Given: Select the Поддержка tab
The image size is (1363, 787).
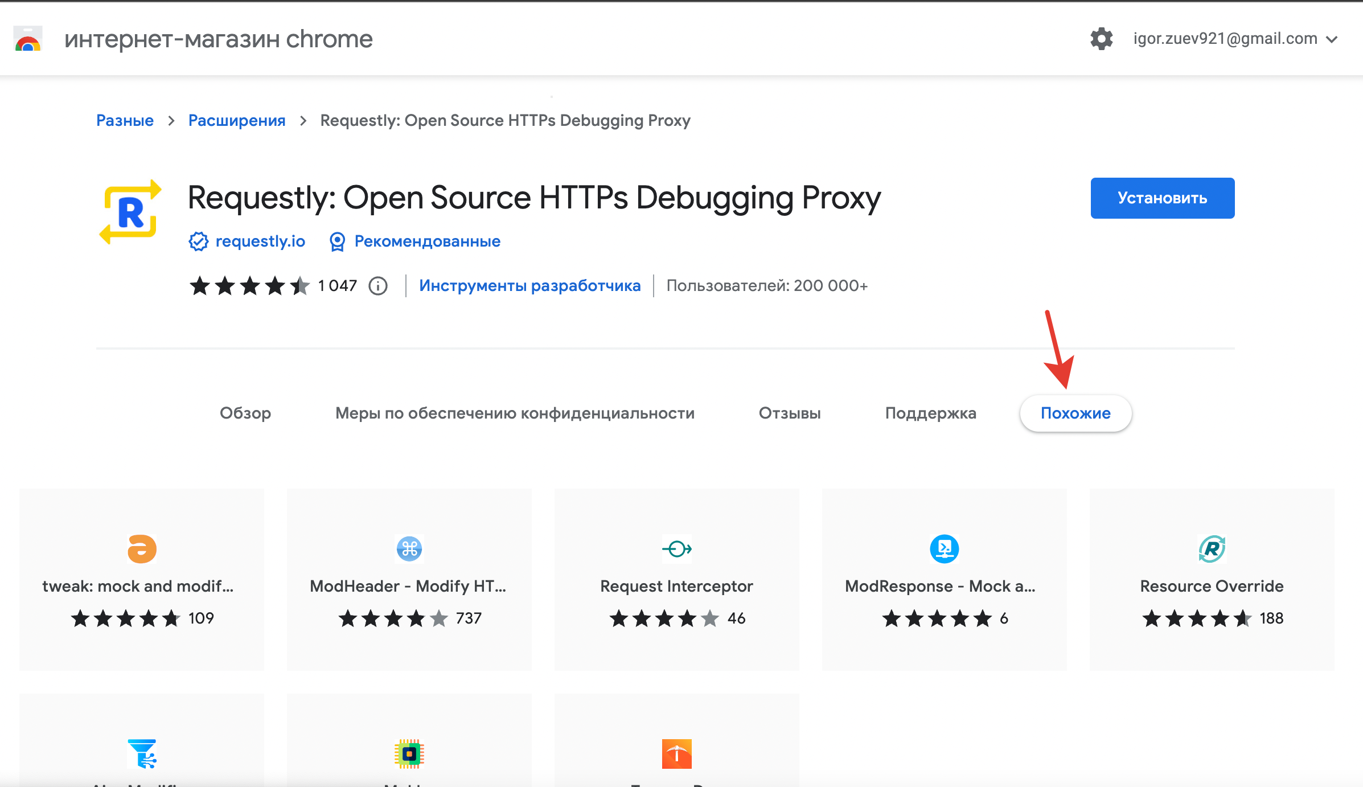Looking at the screenshot, I should (930, 413).
